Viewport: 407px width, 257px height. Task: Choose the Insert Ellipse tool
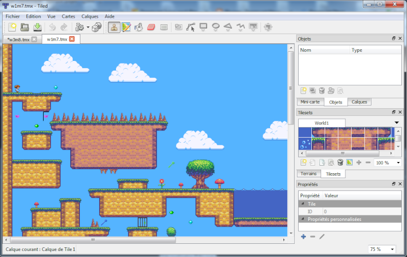click(x=216, y=27)
